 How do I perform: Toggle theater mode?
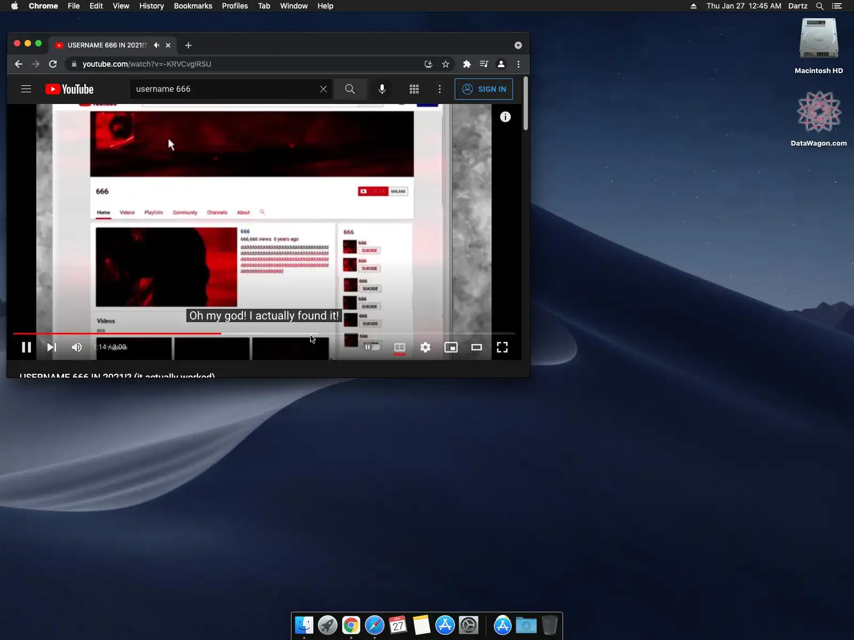click(x=477, y=347)
